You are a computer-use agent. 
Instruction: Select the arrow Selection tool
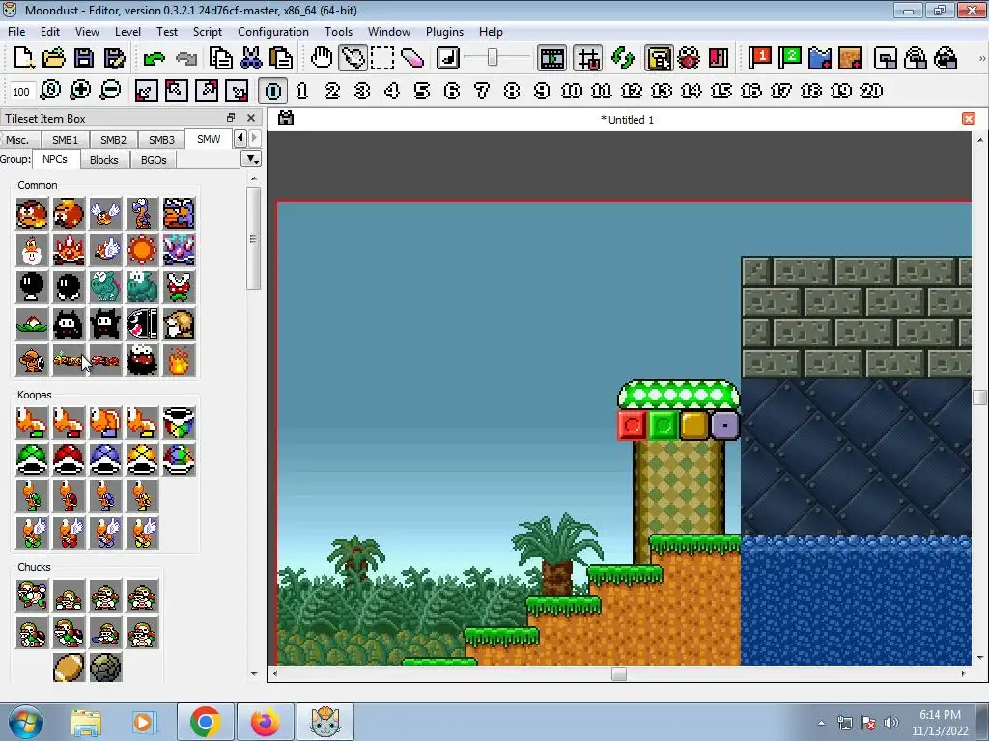point(352,58)
